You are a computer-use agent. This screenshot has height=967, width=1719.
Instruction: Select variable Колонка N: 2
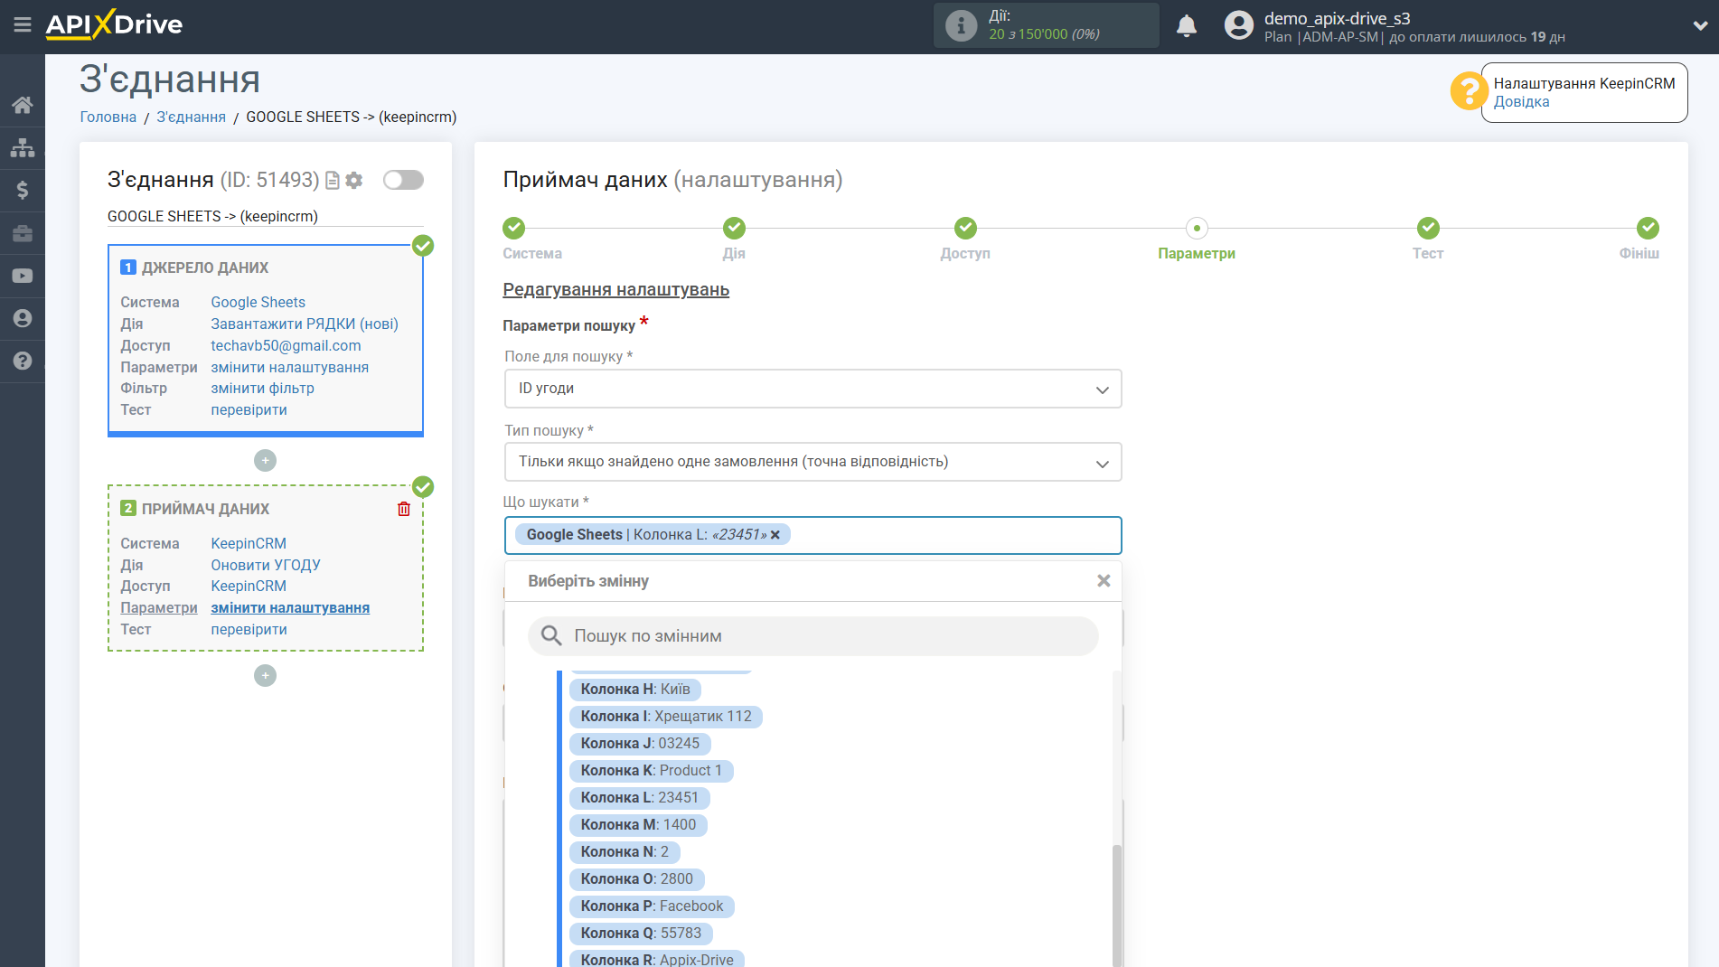click(x=625, y=852)
